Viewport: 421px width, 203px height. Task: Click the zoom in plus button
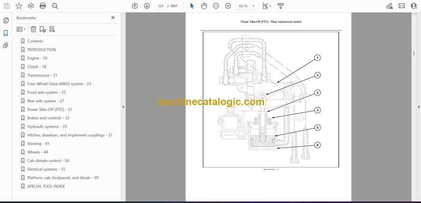click(228, 6)
